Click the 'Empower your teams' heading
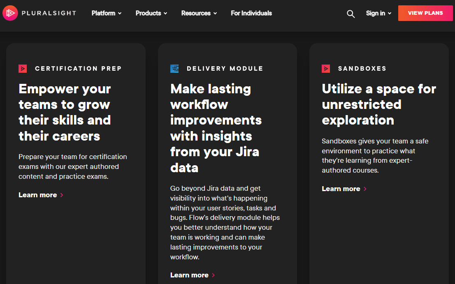Screen dimensions: 455x284 (65, 112)
